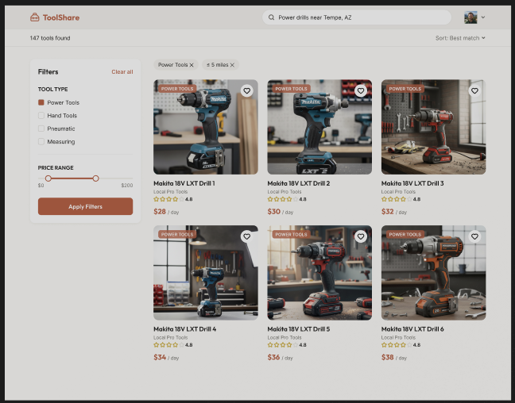The height and width of the screenshot is (403, 515).
Task: Click the ToolShare toolbox logo icon
Action: (34, 17)
